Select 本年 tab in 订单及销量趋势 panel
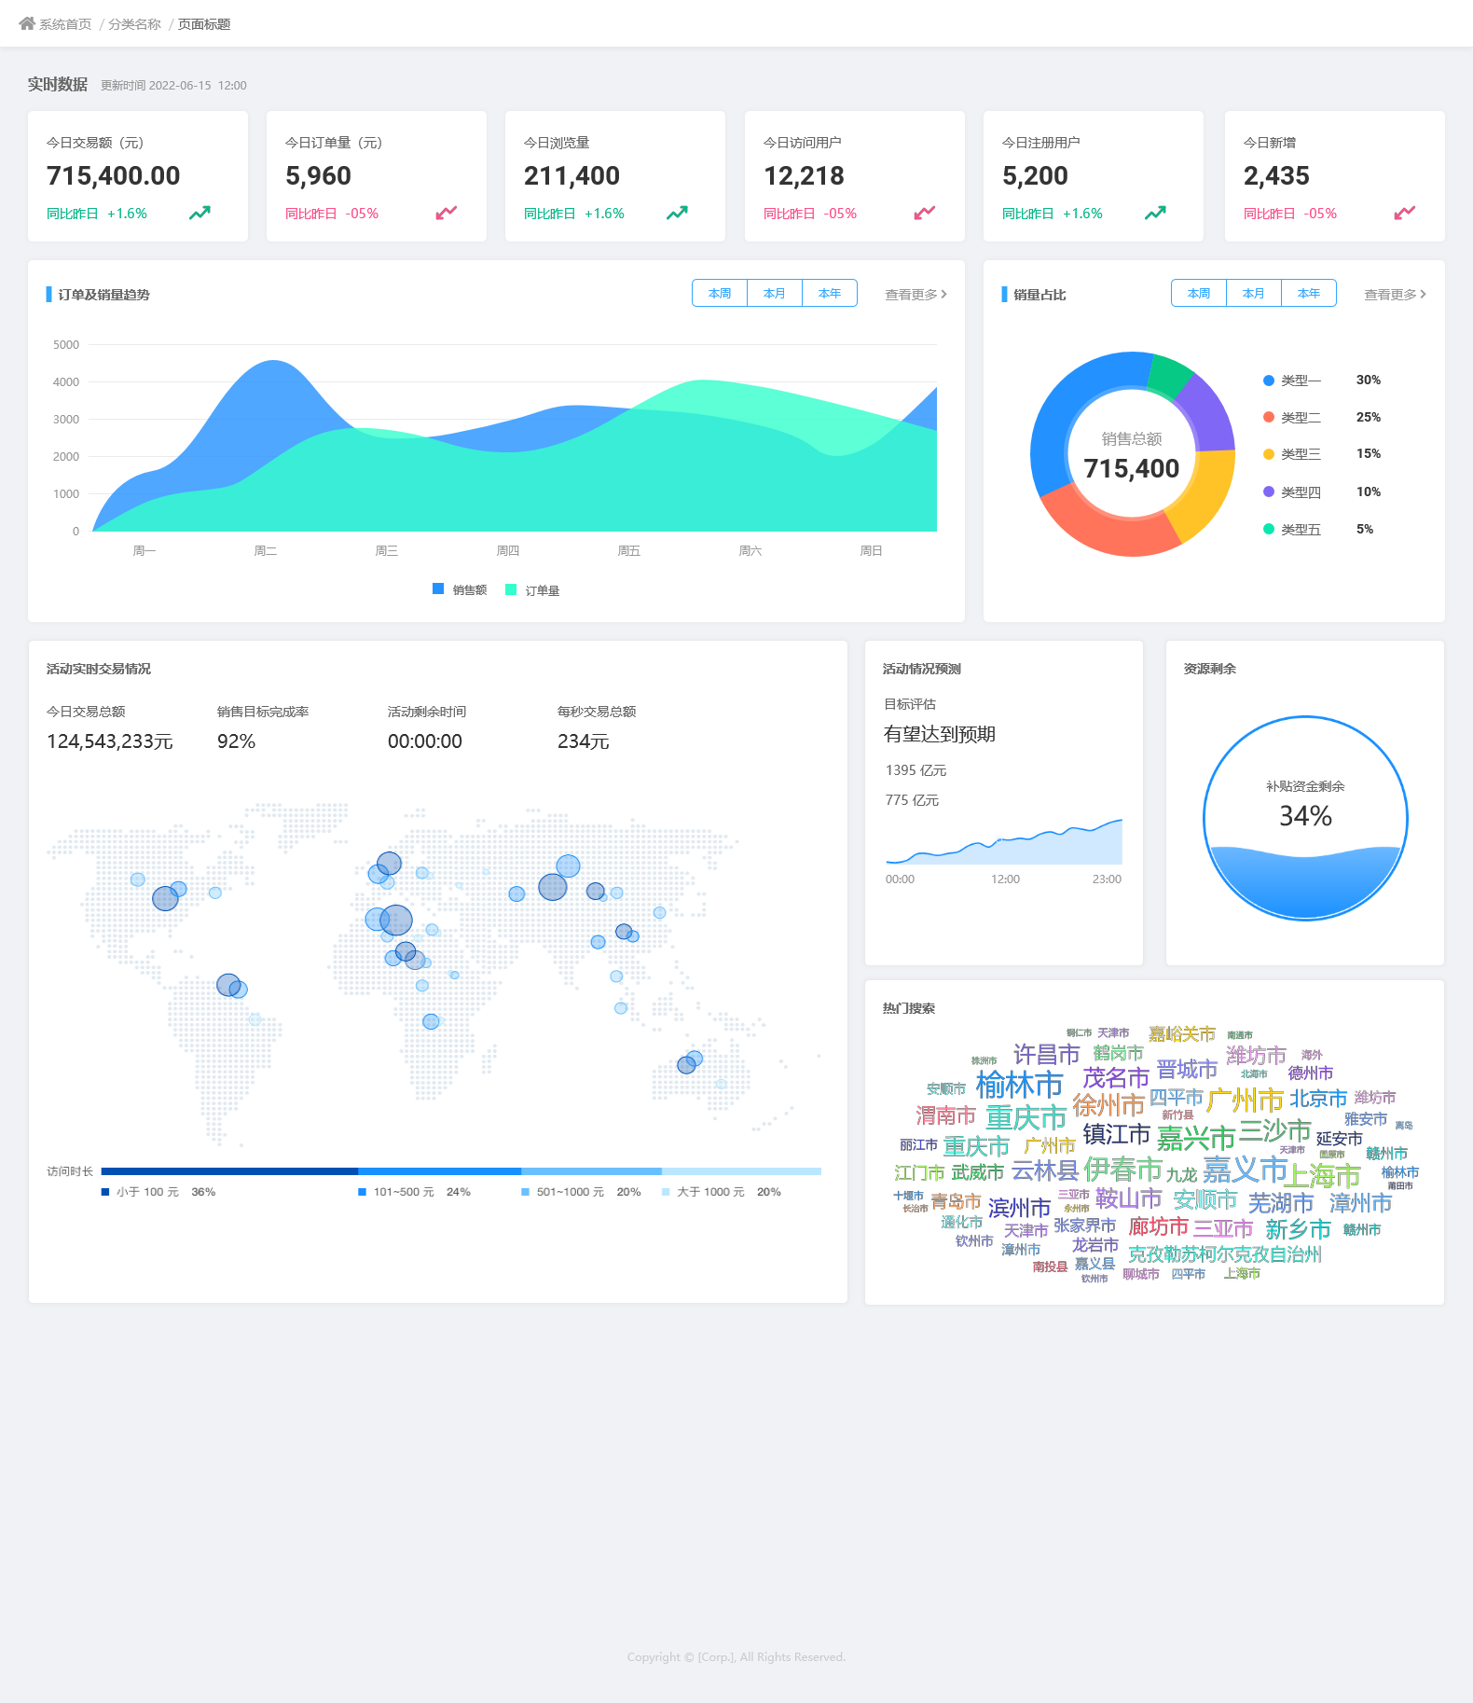Screen dimensions: 1473x1703 click(830, 293)
